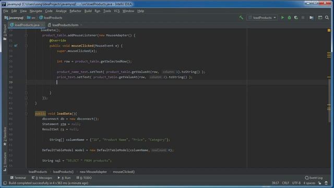Open the Run menu

point(98,11)
